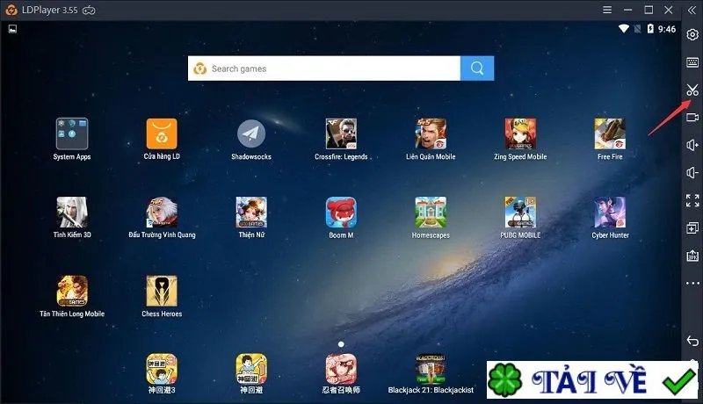
Task: Start PUBG MOBILE
Action: [520, 213]
